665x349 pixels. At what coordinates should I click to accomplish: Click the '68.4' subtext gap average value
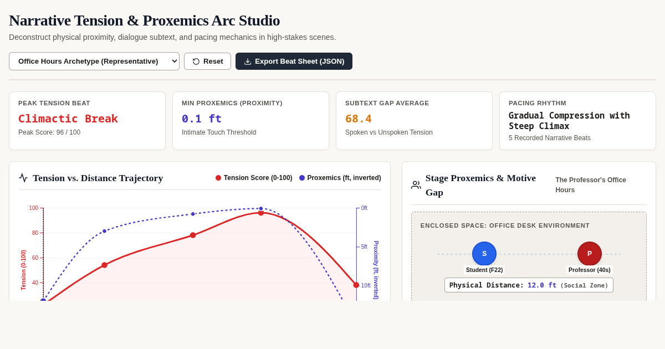pos(359,119)
